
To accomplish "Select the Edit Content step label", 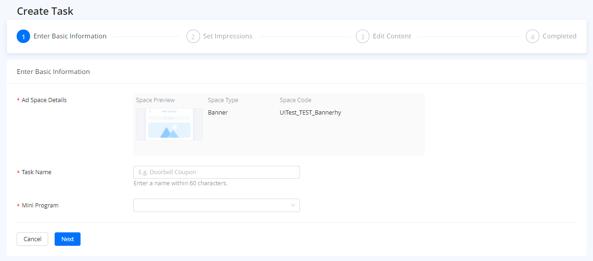I will (x=392, y=36).
